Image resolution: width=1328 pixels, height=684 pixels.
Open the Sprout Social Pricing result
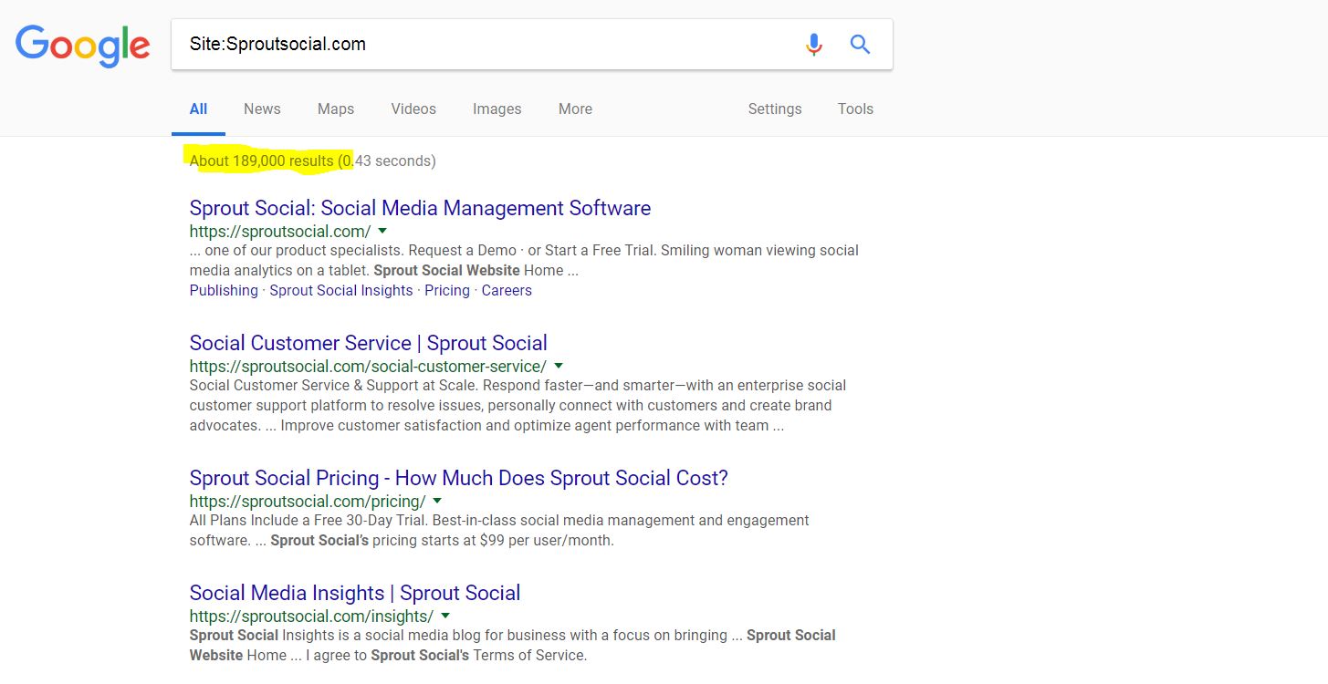(456, 477)
